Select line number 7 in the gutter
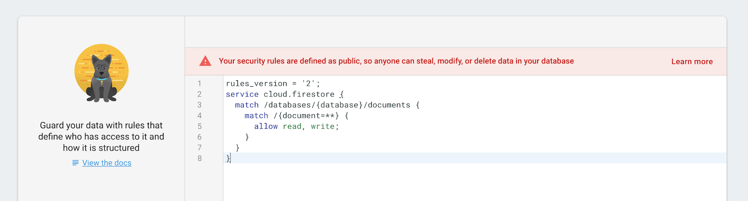The height and width of the screenshot is (201, 748). [199, 148]
